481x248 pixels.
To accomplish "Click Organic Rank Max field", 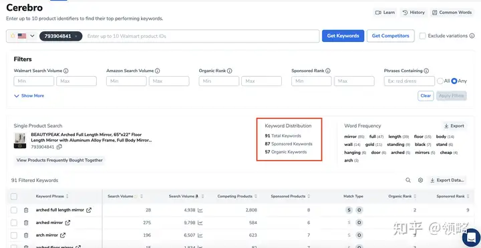I will (x=261, y=81).
